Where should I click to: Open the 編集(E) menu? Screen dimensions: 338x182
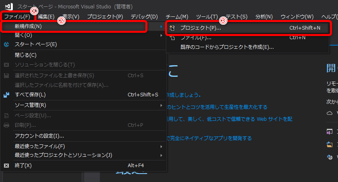(46, 16)
